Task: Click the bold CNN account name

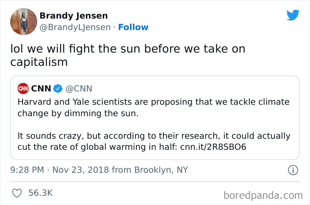Action: point(41,89)
